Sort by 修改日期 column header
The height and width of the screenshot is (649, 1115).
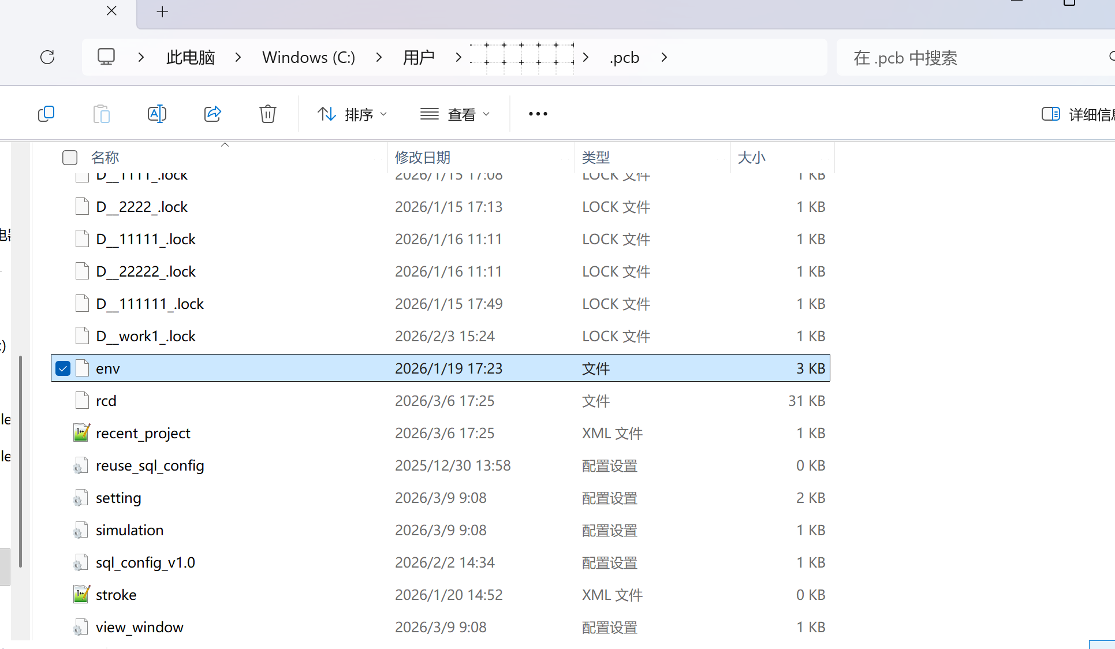423,158
